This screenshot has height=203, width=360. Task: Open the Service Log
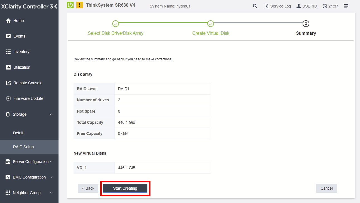coord(278,6)
